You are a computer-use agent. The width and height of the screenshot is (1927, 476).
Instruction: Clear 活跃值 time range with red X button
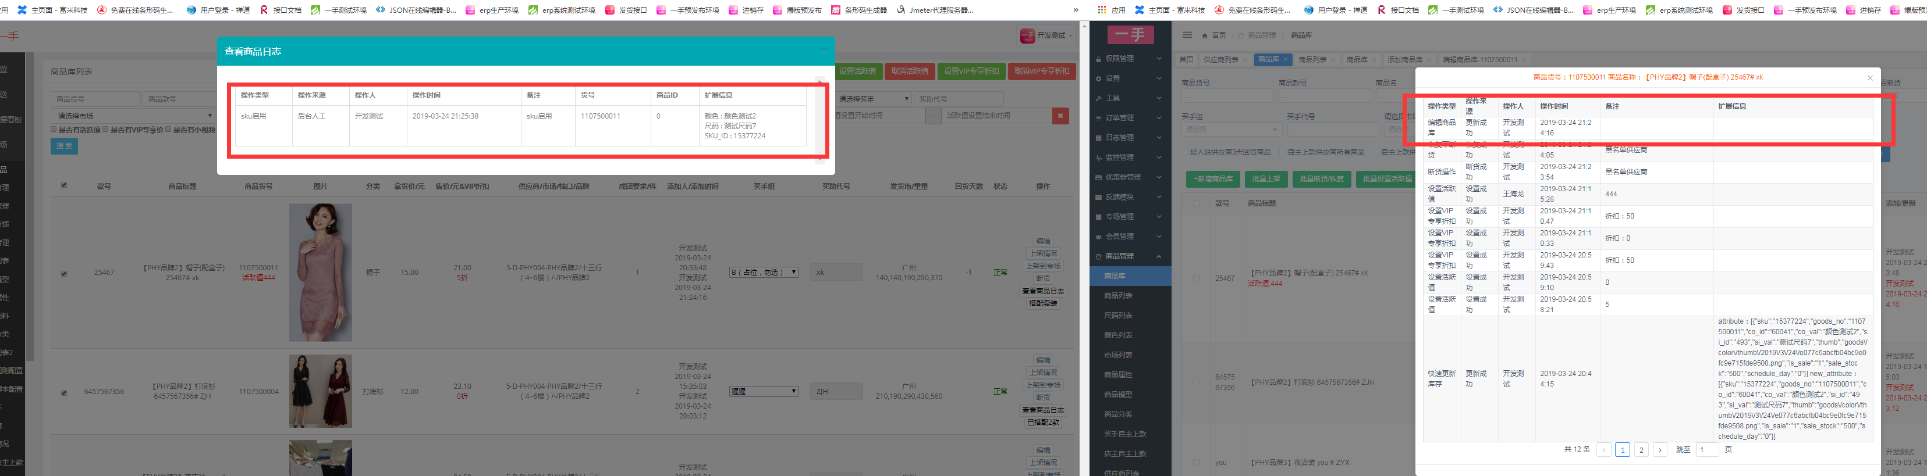1060,116
